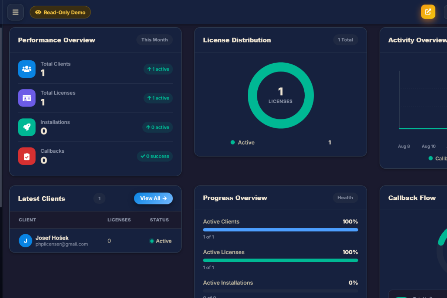Click the 1 Total badge

pos(345,40)
